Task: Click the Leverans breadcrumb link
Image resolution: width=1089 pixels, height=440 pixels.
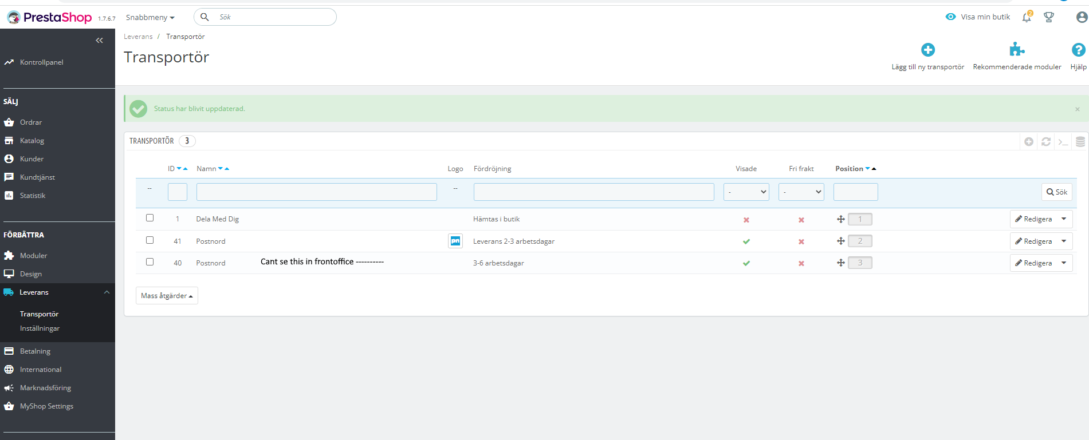Action: (138, 37)
